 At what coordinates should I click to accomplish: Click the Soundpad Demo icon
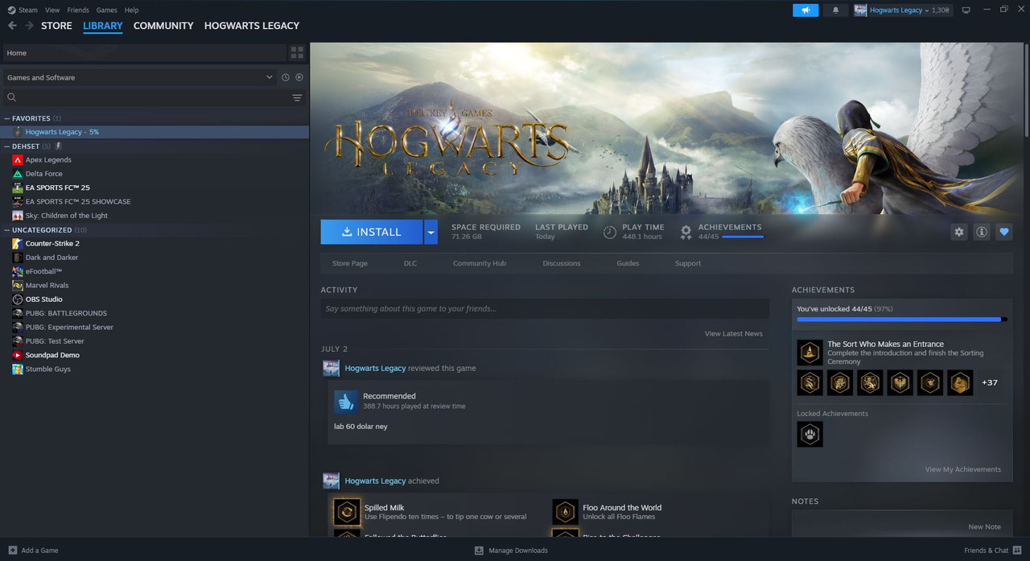pos(18,355)
